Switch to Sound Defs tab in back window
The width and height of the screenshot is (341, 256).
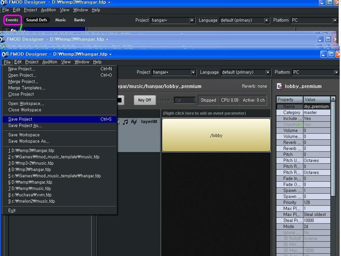point(37,20)
